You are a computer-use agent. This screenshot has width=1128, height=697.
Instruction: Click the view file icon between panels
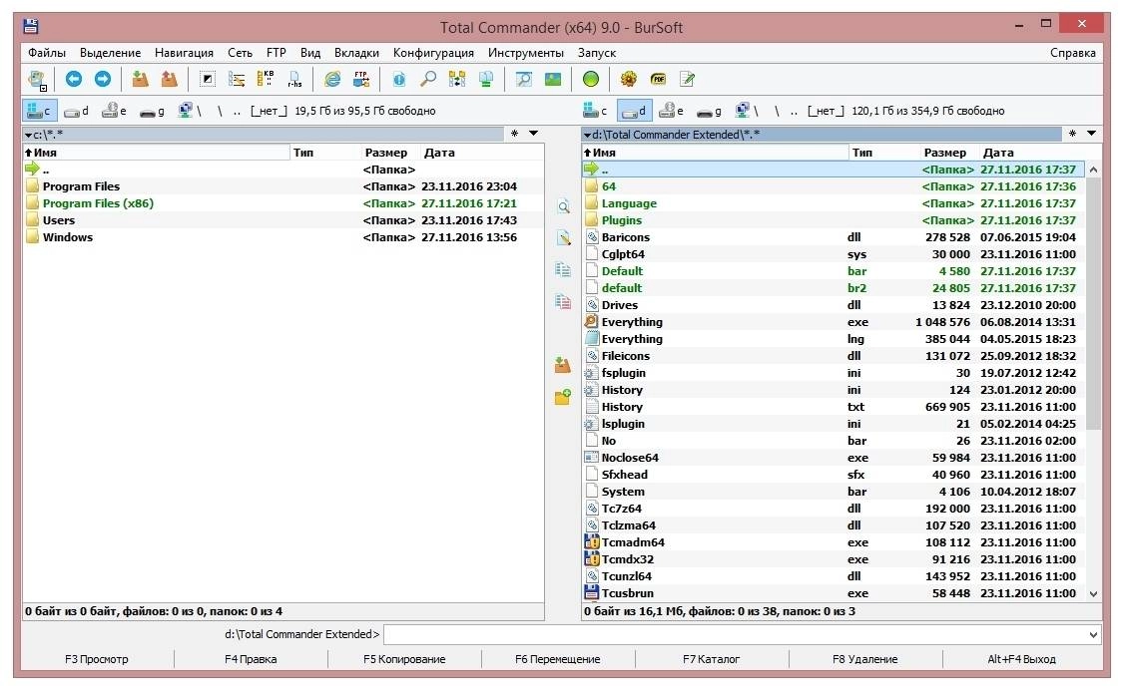pos(563,207)
